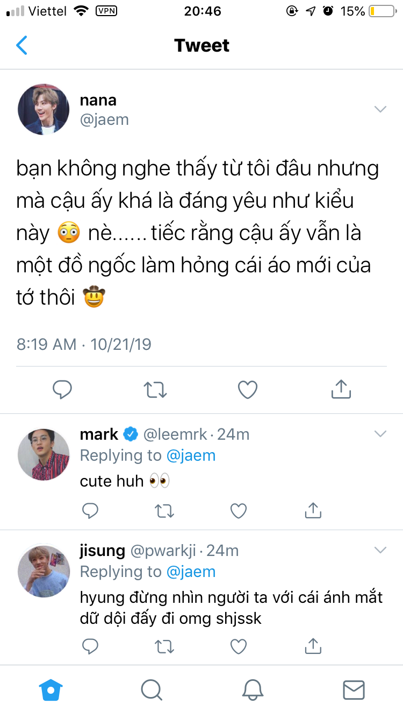Share jisung's reply tweet

tap(313, 645)
